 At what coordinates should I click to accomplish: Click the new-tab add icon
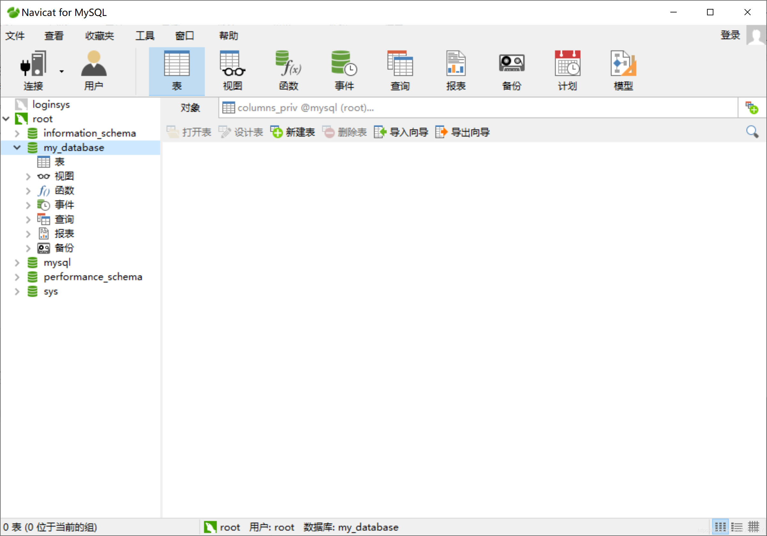pos(752,108)
